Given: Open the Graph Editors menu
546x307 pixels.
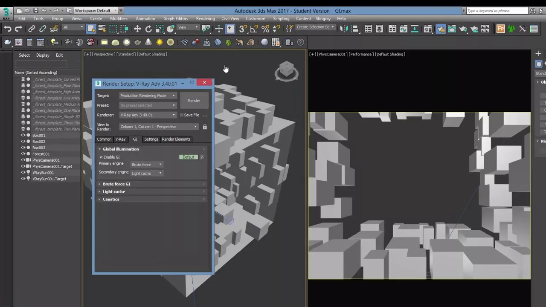Looking at the screenshot, I should [175, 19].
